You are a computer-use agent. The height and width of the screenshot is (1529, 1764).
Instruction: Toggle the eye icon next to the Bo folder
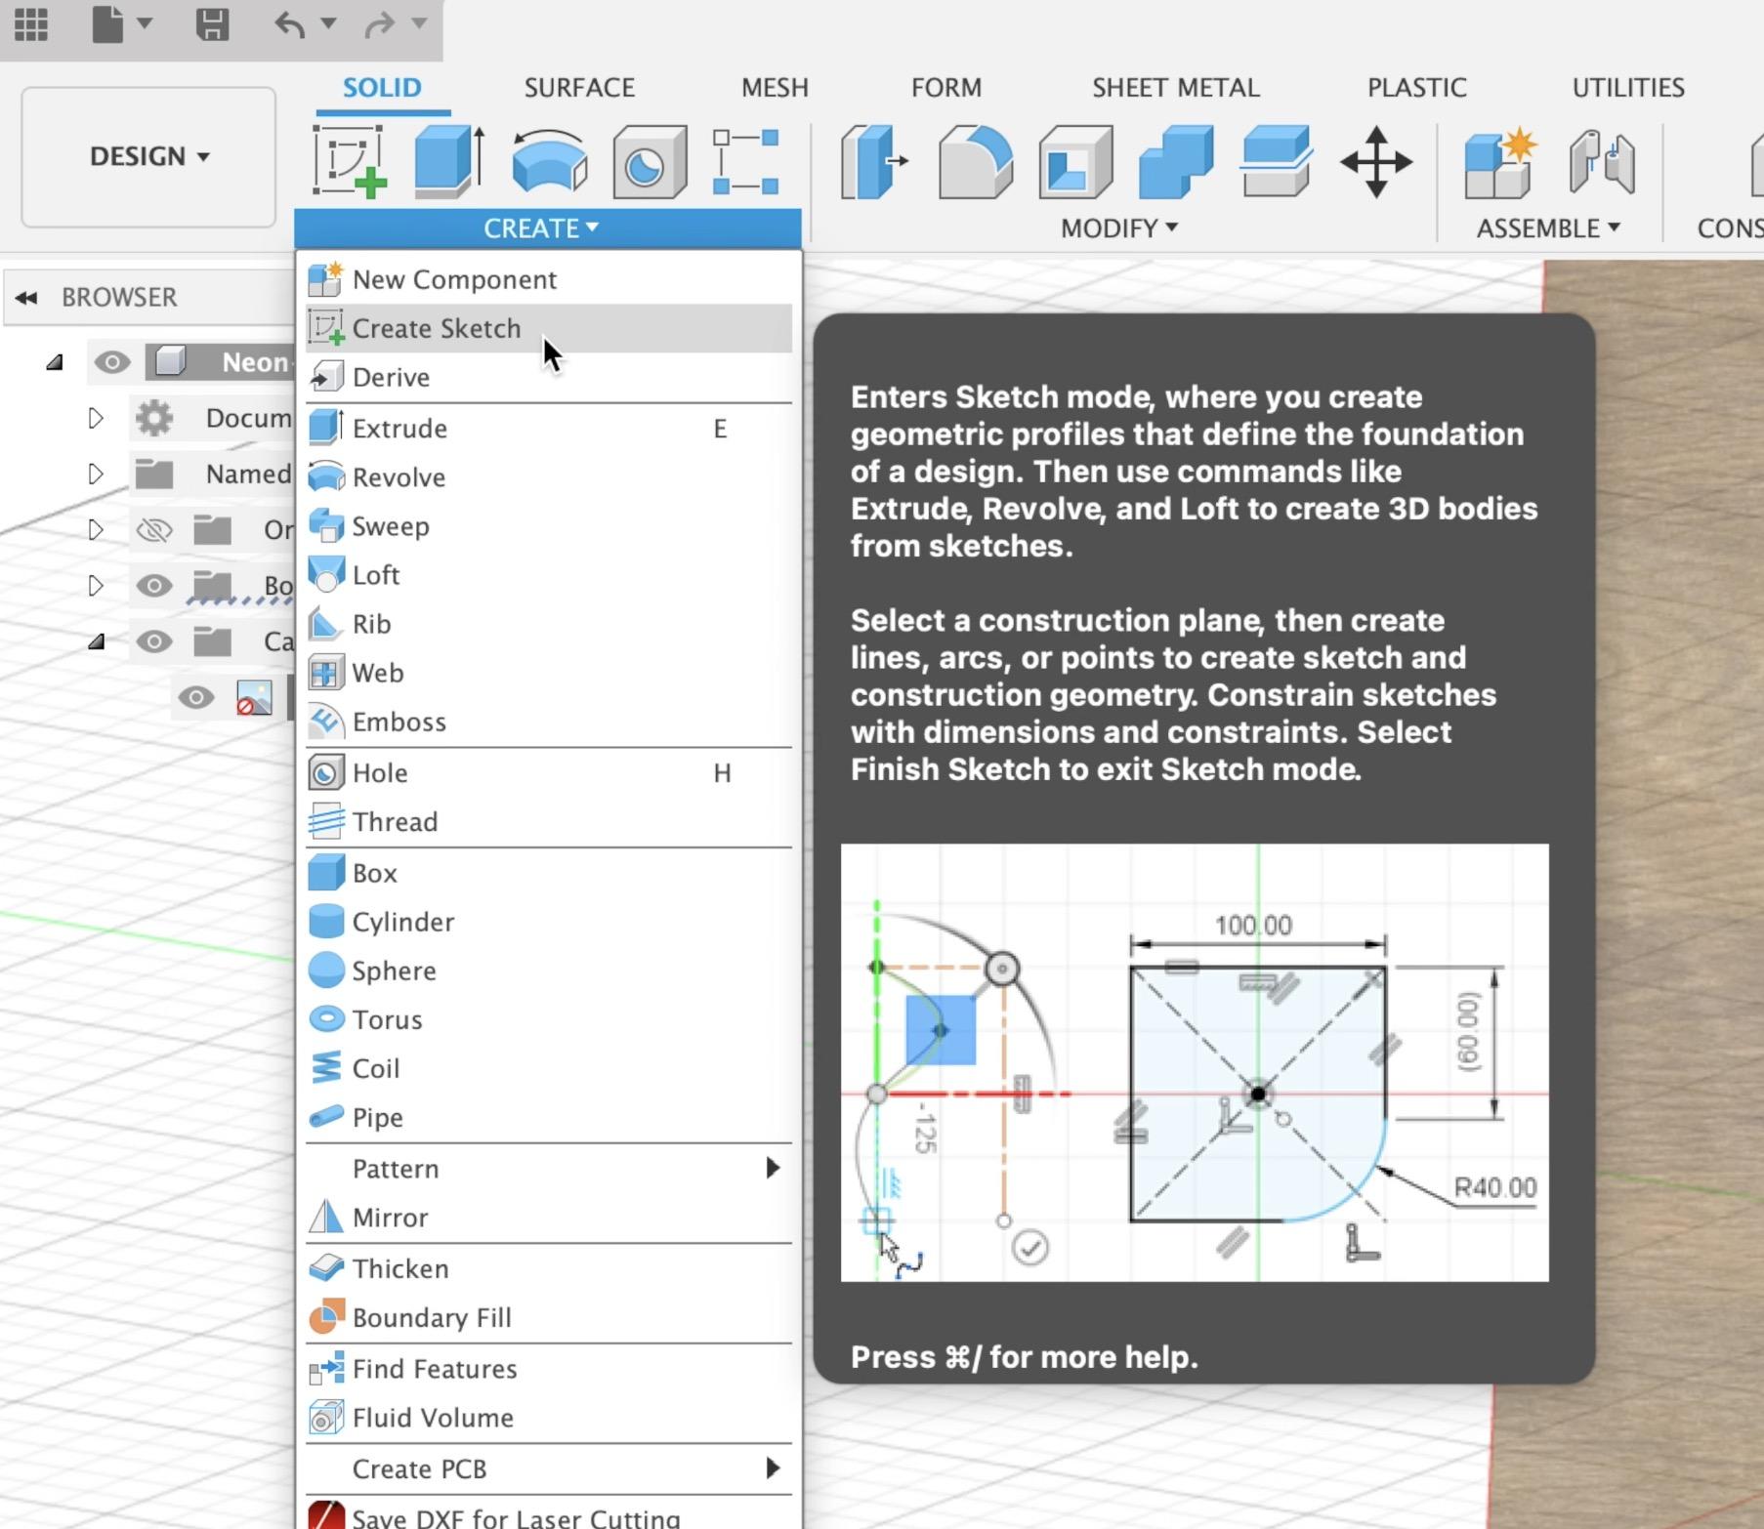pos(154,586)
